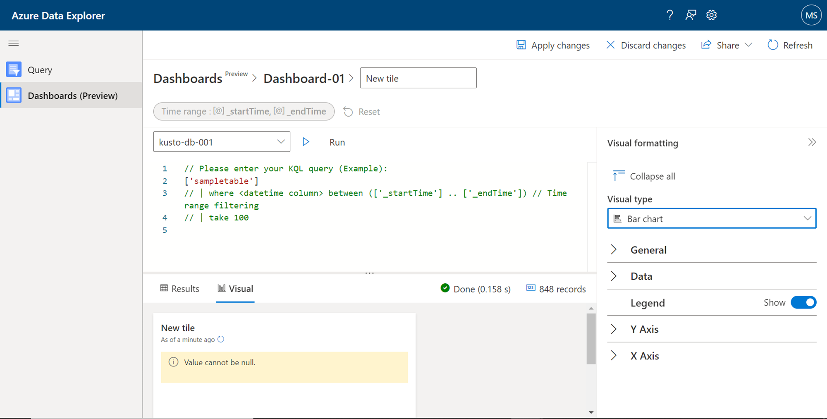Click the Run play icon
The width and height of the screenshot is (827, 419).
pos(306,142)
